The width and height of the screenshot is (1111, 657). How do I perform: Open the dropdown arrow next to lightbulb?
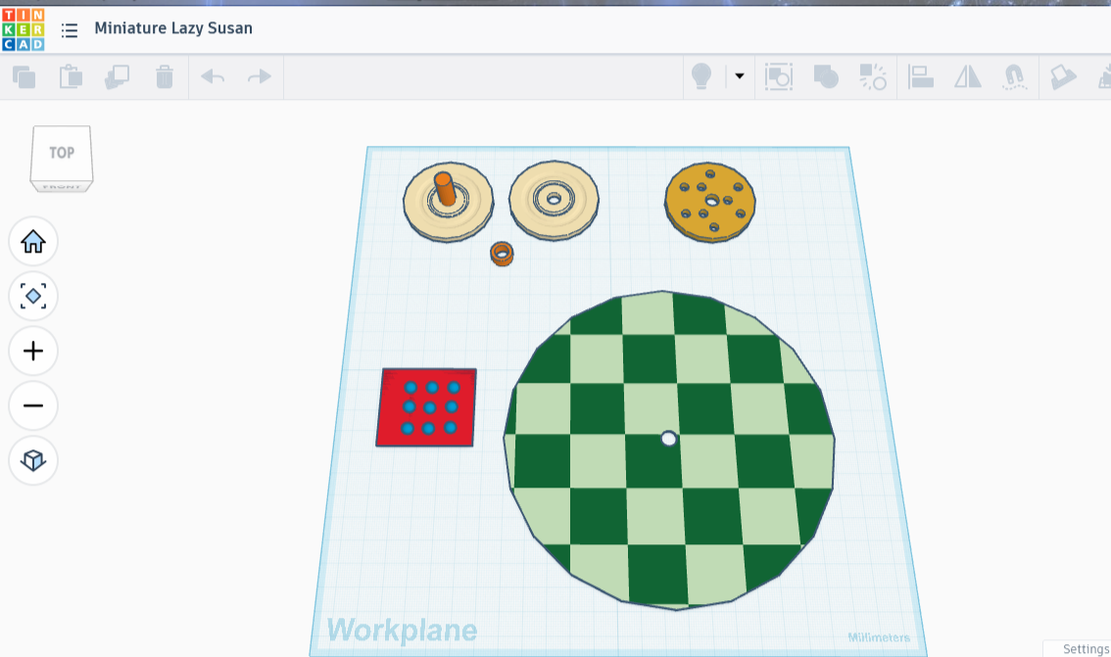(740, 75)
